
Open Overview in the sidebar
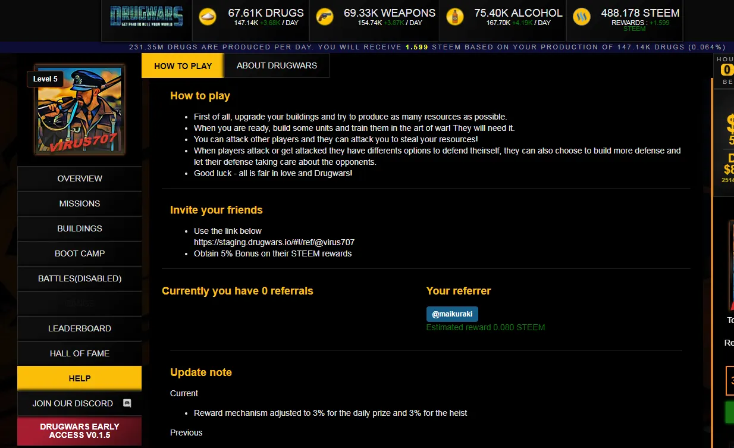tap(80, 178)
